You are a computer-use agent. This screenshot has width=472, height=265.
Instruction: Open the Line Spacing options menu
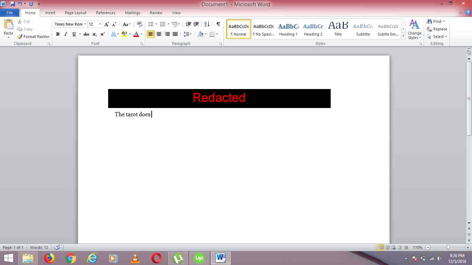(188, 34)
